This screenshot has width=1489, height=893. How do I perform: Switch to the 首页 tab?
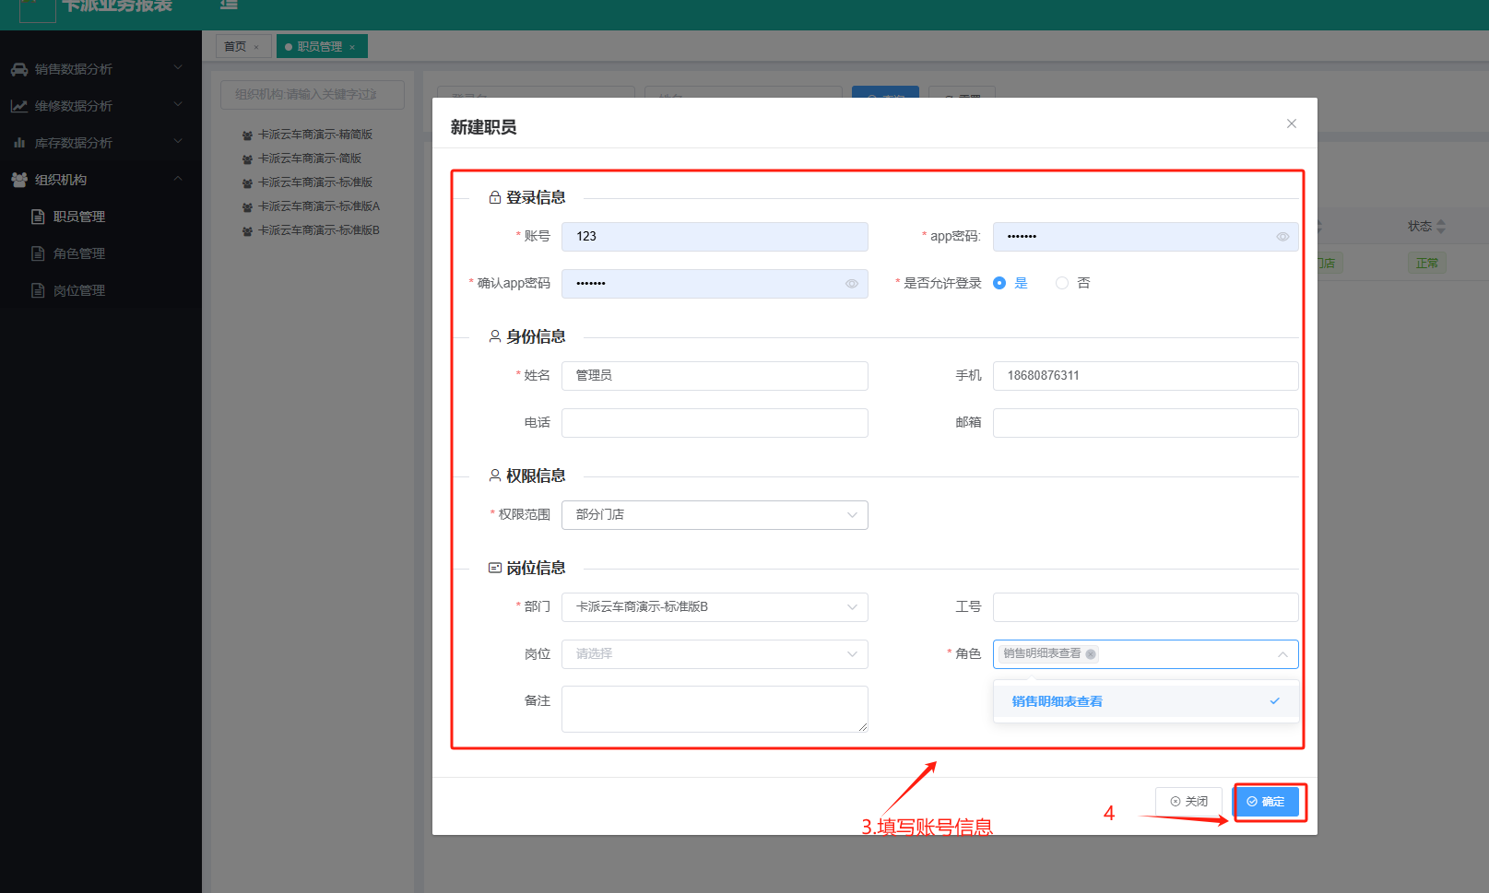point(235,46)
